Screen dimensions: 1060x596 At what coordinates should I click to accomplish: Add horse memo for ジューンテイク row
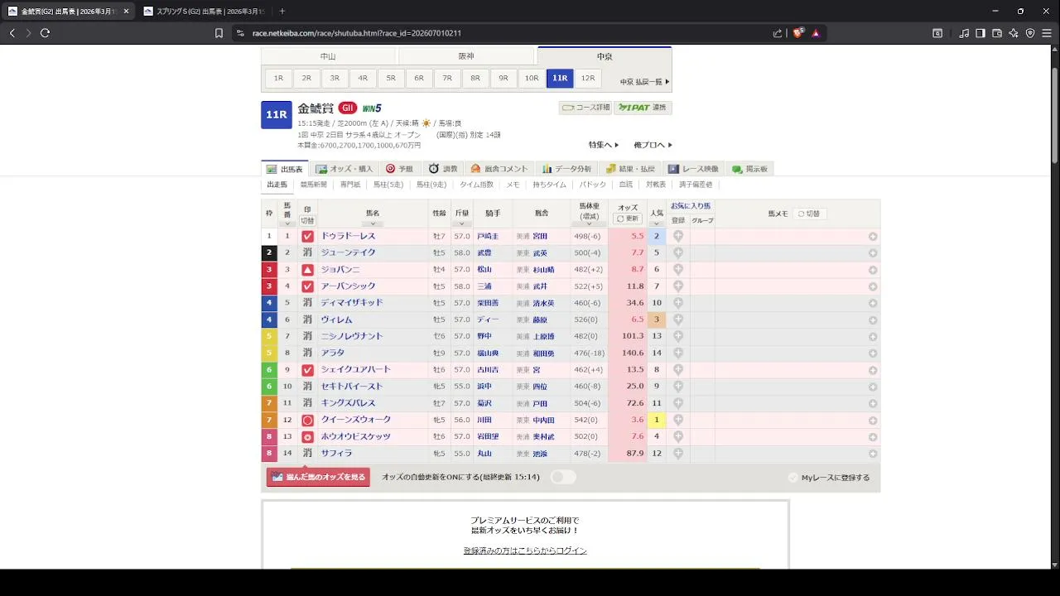(x=873, y=253)
